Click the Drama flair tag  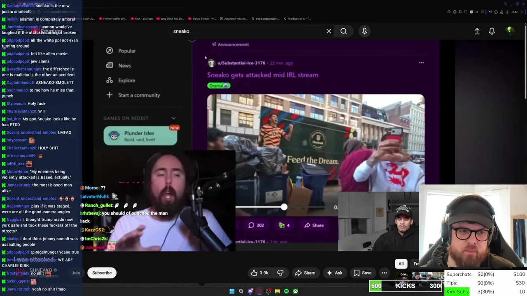pyautogui.click(x=219, y=86)
